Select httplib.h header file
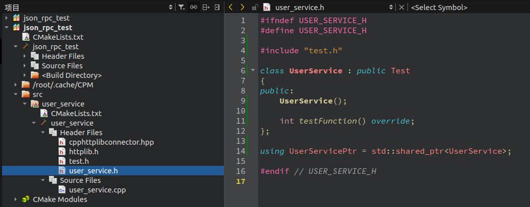The width and height of the screenshot is (530, 207). (x=84, y=152)
